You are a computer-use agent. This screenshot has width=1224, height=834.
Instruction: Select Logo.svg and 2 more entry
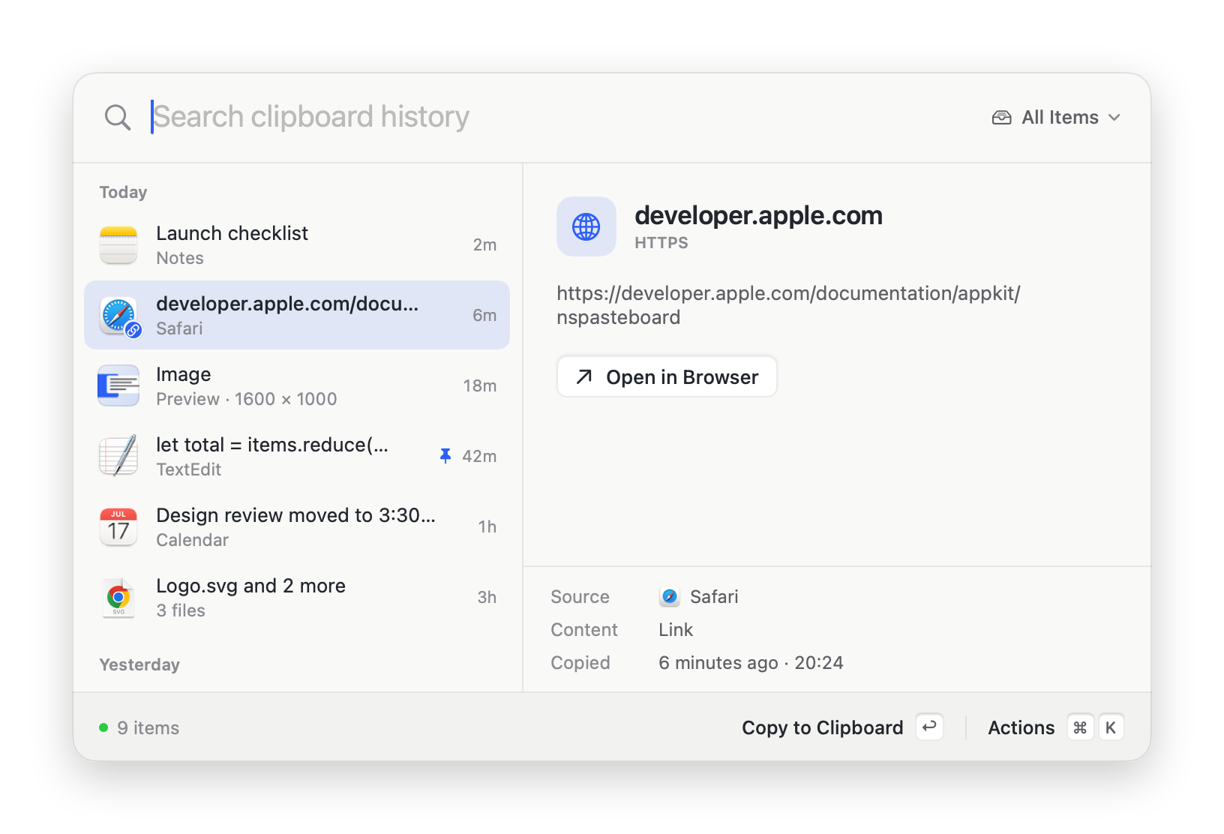coord(297,597)
